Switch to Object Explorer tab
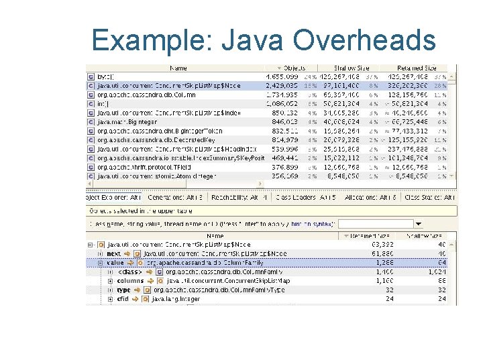Screen dimensions: 483x362 113,197
